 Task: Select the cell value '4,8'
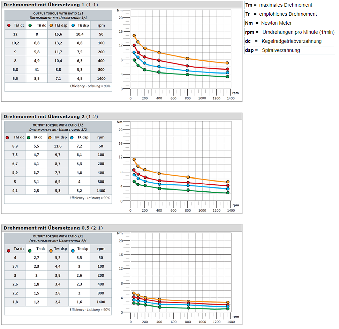[79, 173]
